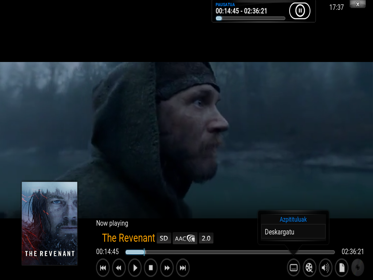Click the small progress bar under PAUSATUA
The image size is (373, 280).
pyautogui.click(x=250, y=18)
